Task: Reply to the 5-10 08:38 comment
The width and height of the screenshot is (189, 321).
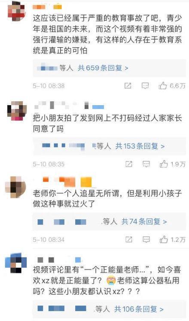Action: tap(145, 85)
